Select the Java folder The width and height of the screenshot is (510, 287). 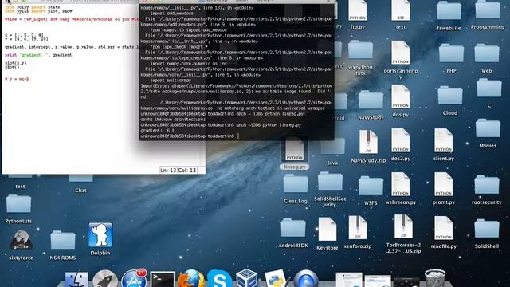333,146
